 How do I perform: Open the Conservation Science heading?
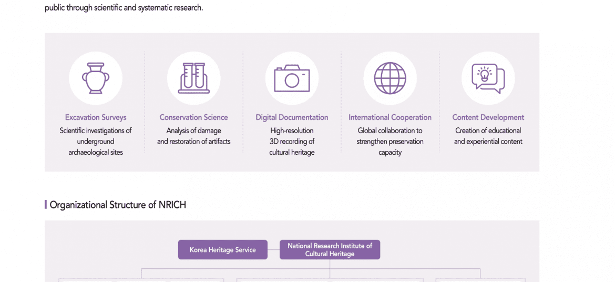tap(194, 117)
